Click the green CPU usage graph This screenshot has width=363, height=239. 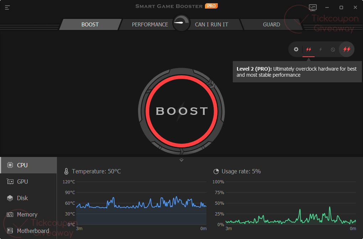pyautogui.click(x=291, y=203)
